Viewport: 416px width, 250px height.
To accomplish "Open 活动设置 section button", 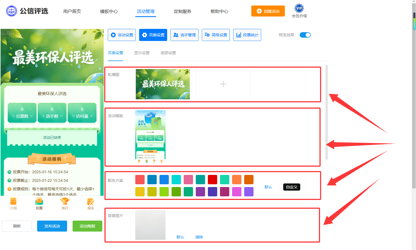I will [x=122, y=35].
